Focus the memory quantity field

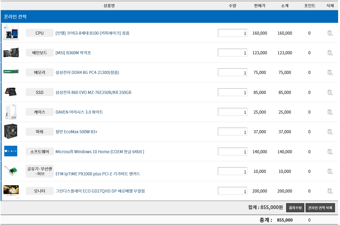[x=232, y=72]
